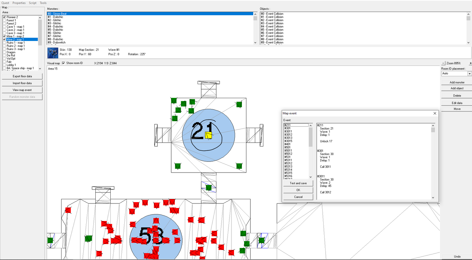
Task: Click Test and save in Map event
Action: [298, 183]
